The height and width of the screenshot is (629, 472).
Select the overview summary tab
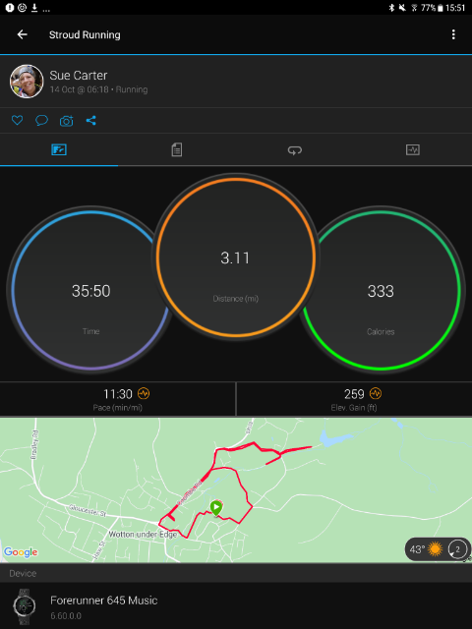(59, 150)
